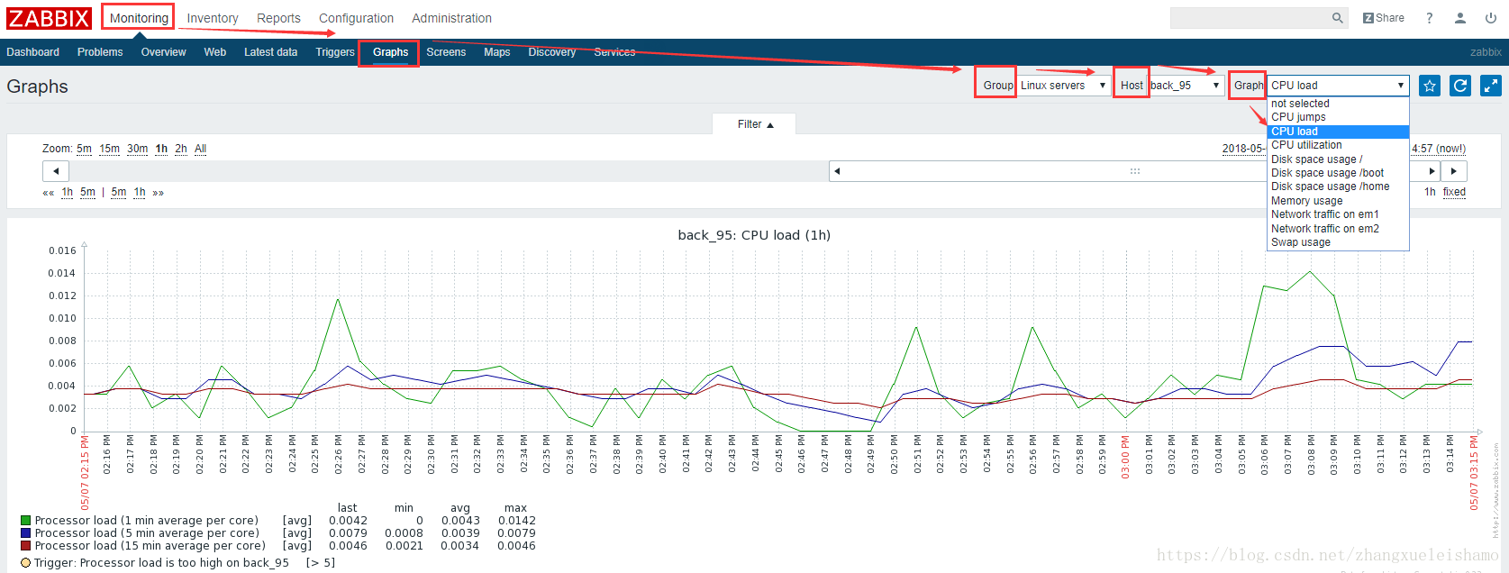Open the Graph dropdown CPU load
This screenshot has width=1509, height=573.
coord(1337,86)
